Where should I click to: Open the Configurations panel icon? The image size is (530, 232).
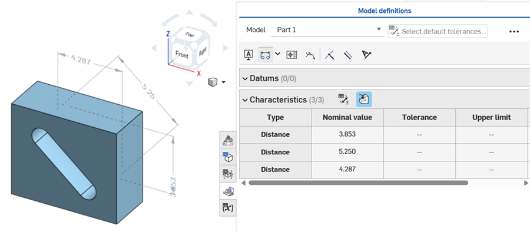click(x=228, y=157)
